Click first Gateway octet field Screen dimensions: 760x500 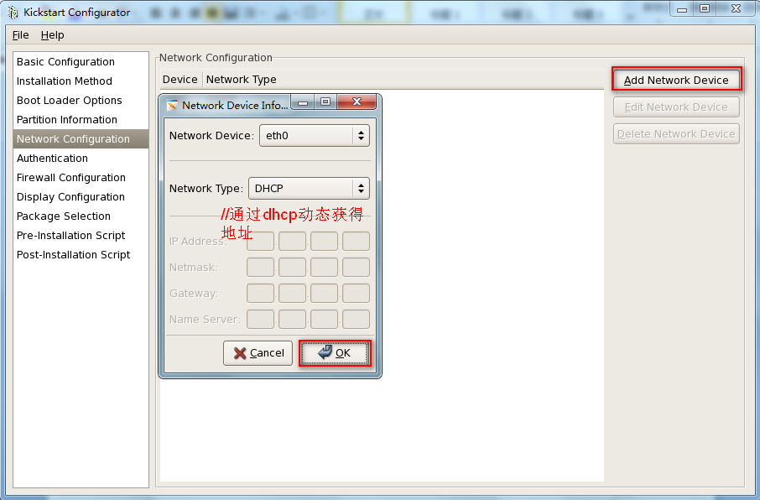pos(260,294)
